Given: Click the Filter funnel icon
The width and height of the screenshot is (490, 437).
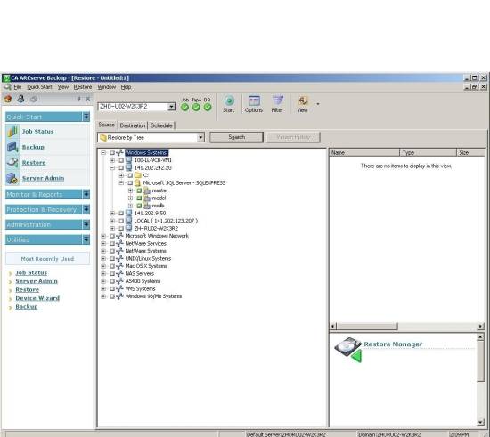Looking at the screenshot, I should [277, 101].
